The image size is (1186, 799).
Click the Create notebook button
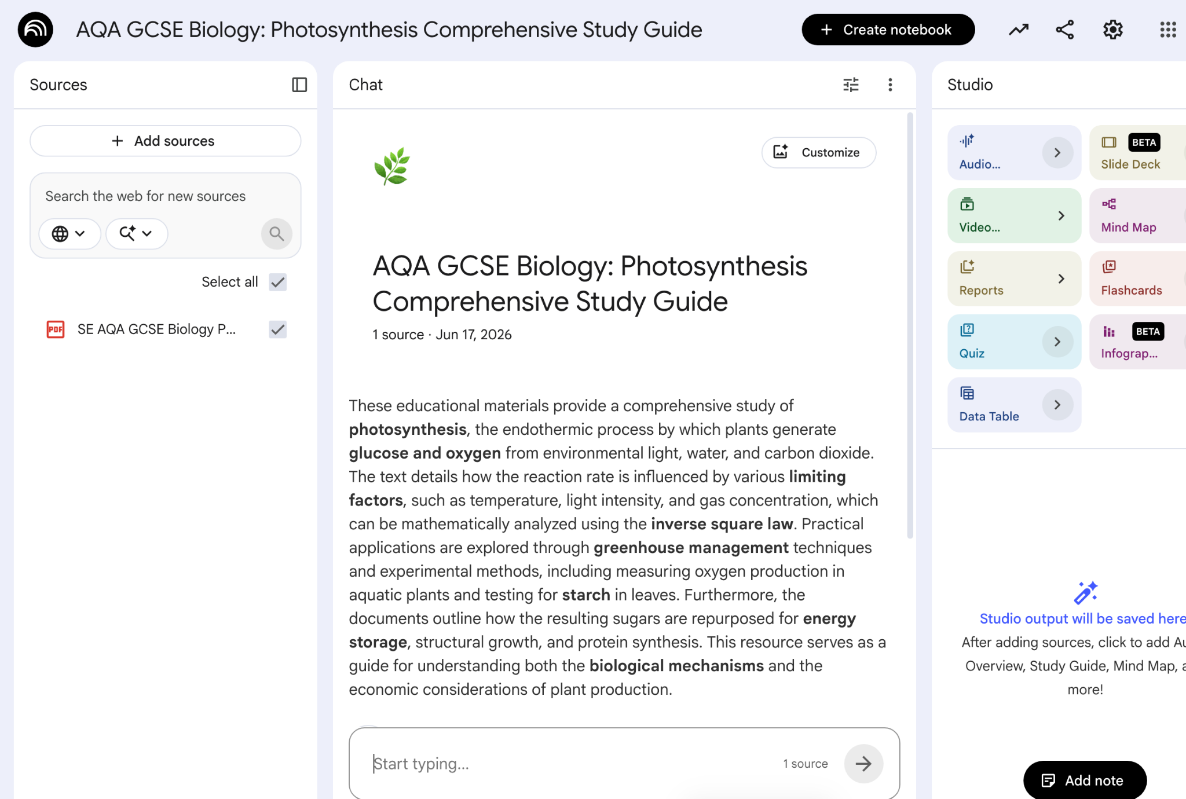pyautogui.click(x=888, y=30)
